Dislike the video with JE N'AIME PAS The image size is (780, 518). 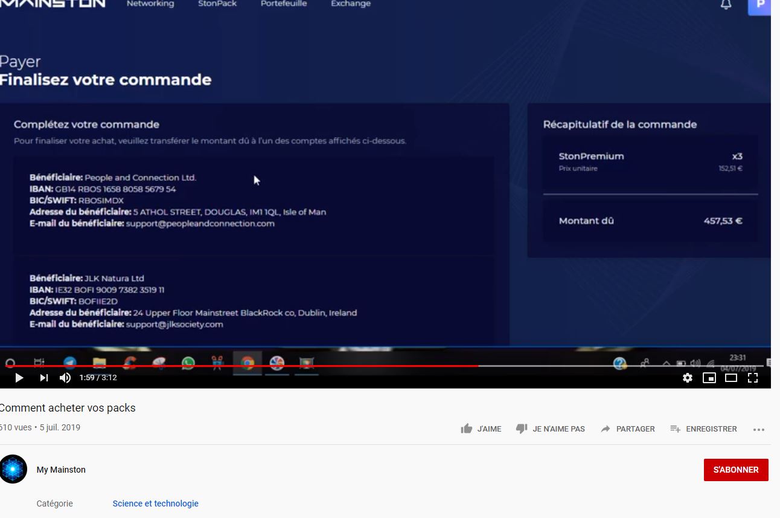point(551,429)
